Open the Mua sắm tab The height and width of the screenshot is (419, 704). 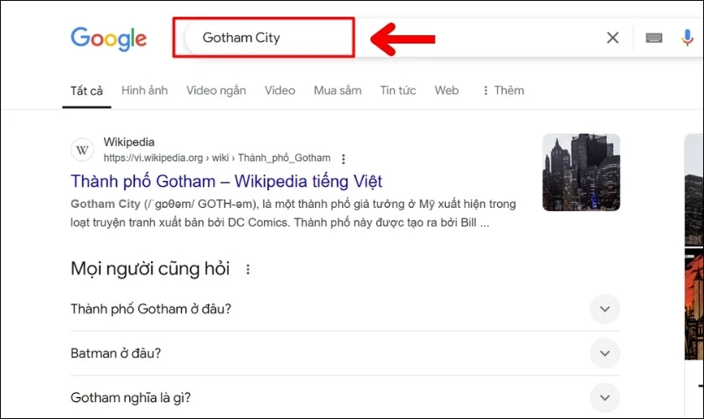(x=338, y=91)
